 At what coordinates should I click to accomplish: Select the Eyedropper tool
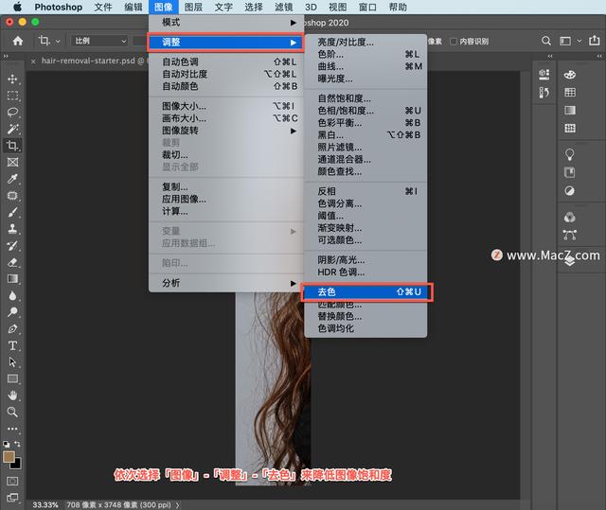12,179
